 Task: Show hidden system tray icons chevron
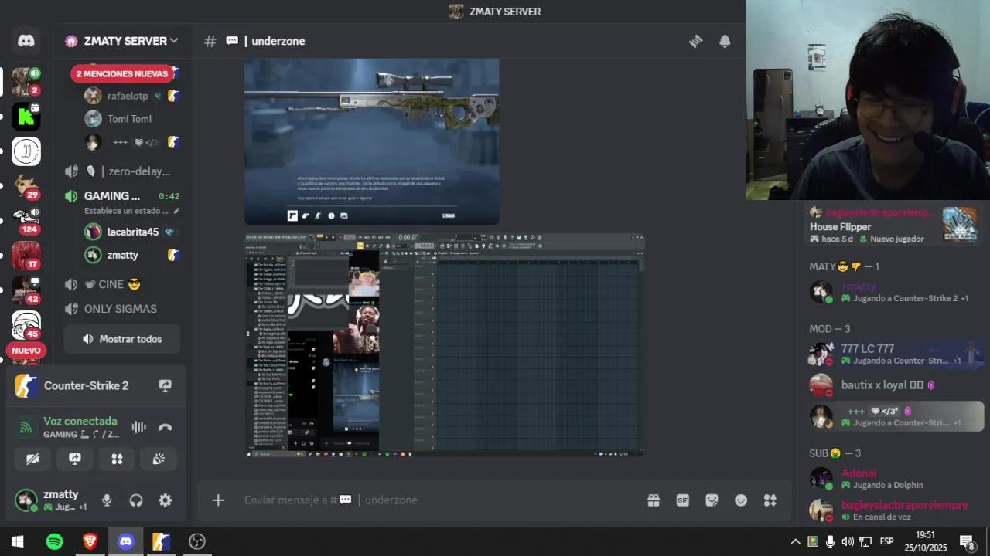click(795, 541)
